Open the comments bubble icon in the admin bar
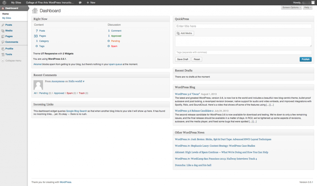 pos(80,2)
